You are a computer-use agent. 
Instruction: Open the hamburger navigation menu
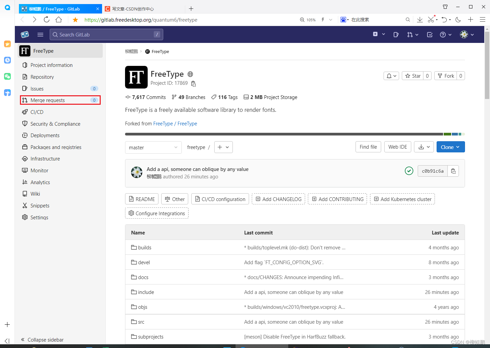pyautogui.click(x=40, y=34)
